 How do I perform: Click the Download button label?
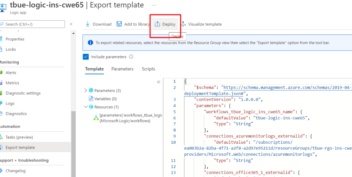tap(102, 24)
